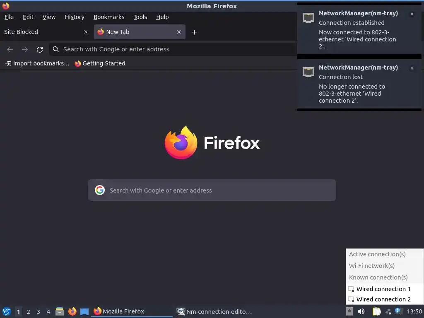Open the History menu

pyautogui.click(x=75, y=17)
